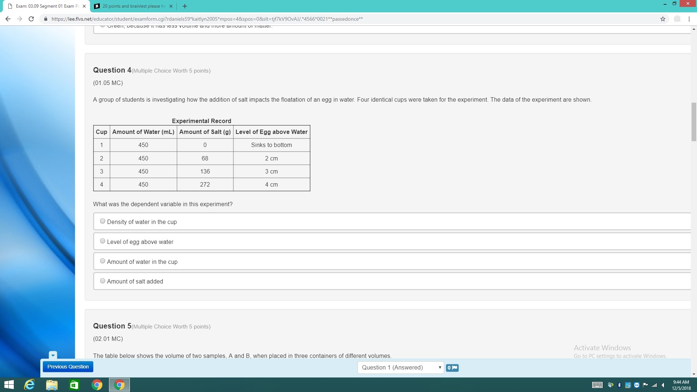Select "Level of egg above water"
This screenshot has width=697, height=392.
(x=103, y=241)
